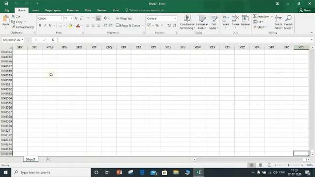Apply the yellow Fill Color bucket

(70, 26)
